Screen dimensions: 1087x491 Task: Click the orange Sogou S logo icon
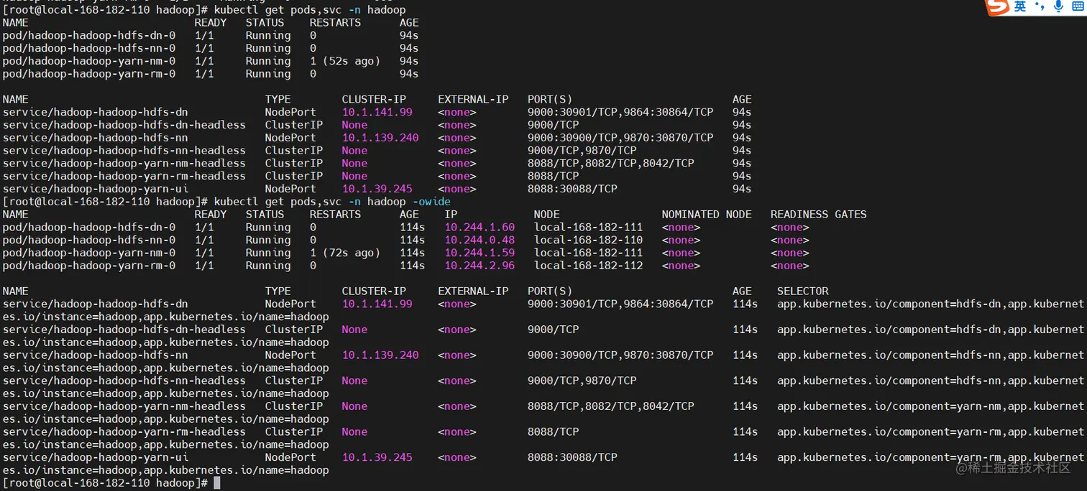tap(999, 7)
